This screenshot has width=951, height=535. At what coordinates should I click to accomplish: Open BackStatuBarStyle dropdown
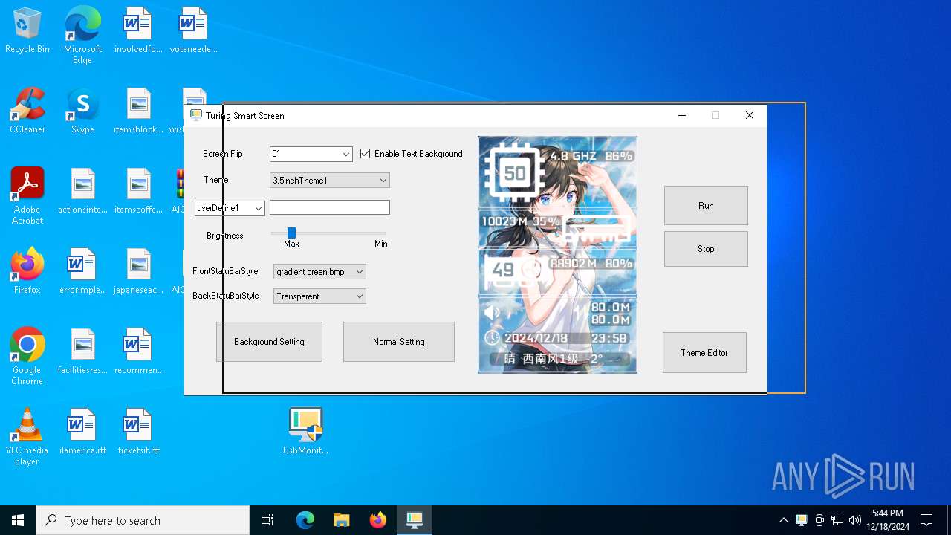pos(319,296)
